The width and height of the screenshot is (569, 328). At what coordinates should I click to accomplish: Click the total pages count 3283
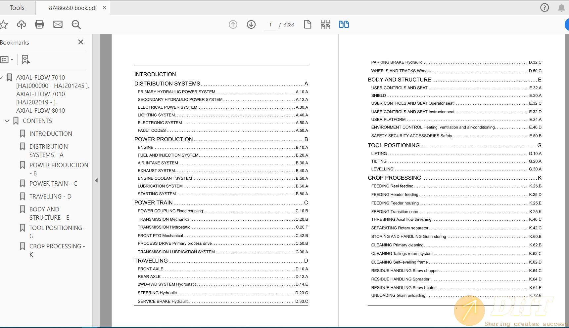click(289, 25)
